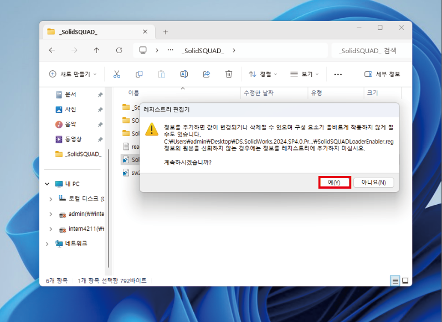
Task: Click pin icon next to 동영상
Action: [x=100, y=139]
